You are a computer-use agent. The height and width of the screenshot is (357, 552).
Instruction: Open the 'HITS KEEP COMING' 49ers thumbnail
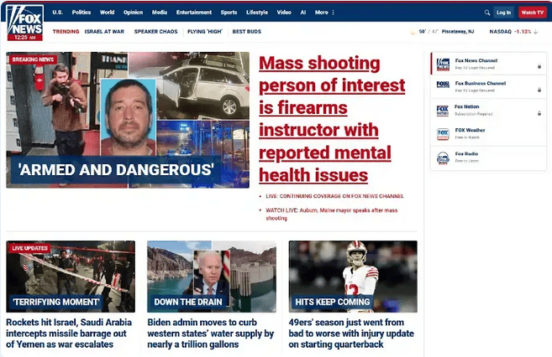coord(353,277)
